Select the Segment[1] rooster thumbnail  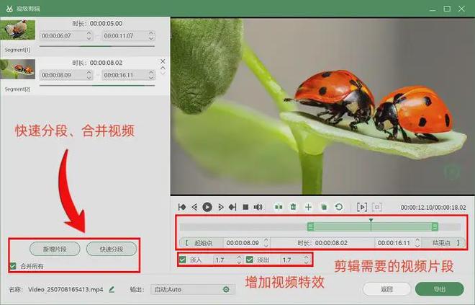(x=17, y=30)
